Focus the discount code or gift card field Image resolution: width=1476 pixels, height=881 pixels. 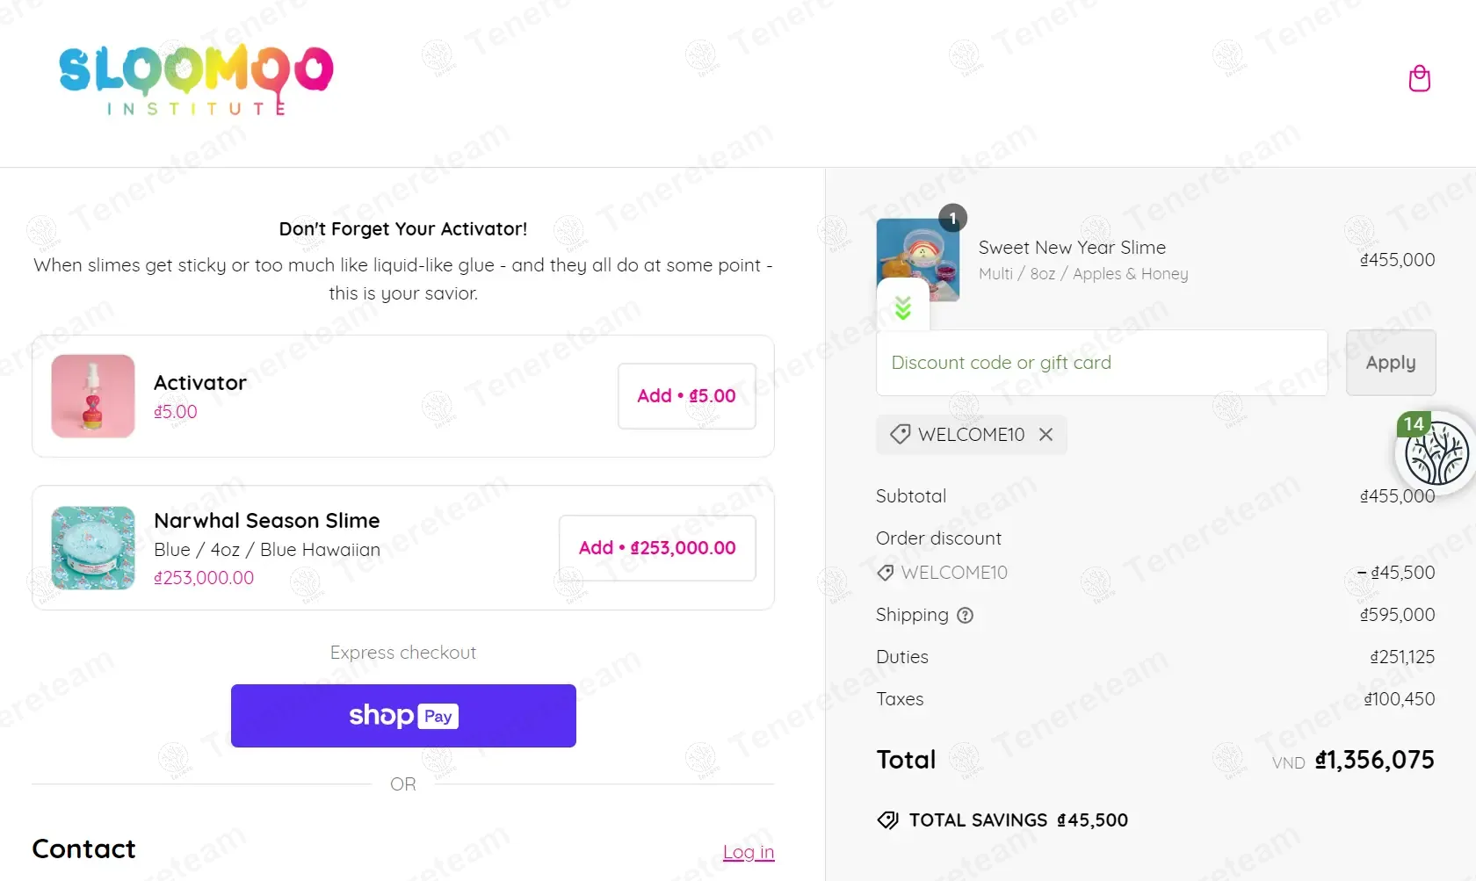(1101, 363)
